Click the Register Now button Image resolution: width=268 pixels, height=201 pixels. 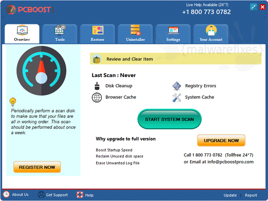[37, 167]
